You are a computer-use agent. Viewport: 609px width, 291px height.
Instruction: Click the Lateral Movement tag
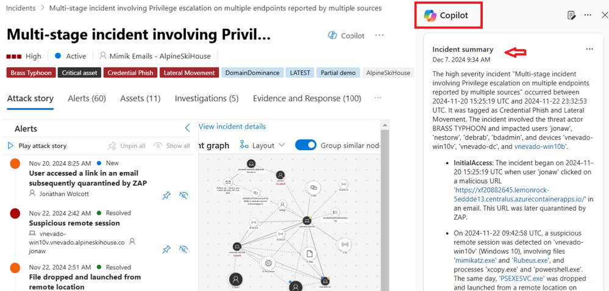189,73
